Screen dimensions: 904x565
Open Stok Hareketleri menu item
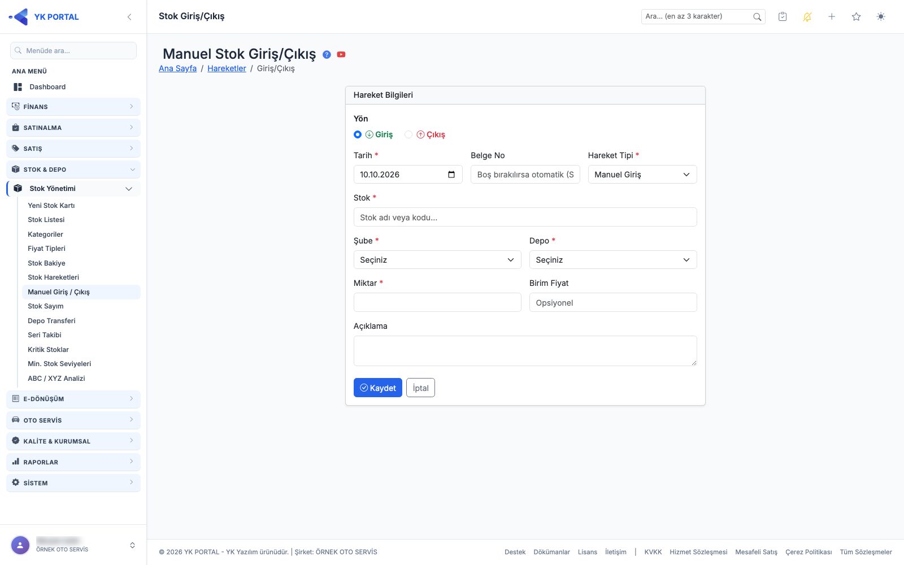click(x=54, y=277)
